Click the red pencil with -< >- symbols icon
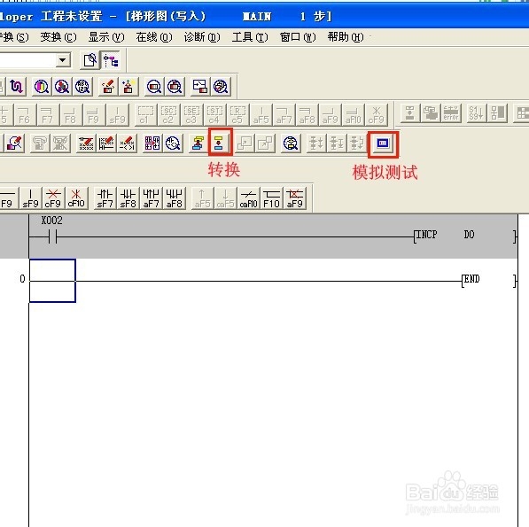529x527 pixels. point(127,143)
